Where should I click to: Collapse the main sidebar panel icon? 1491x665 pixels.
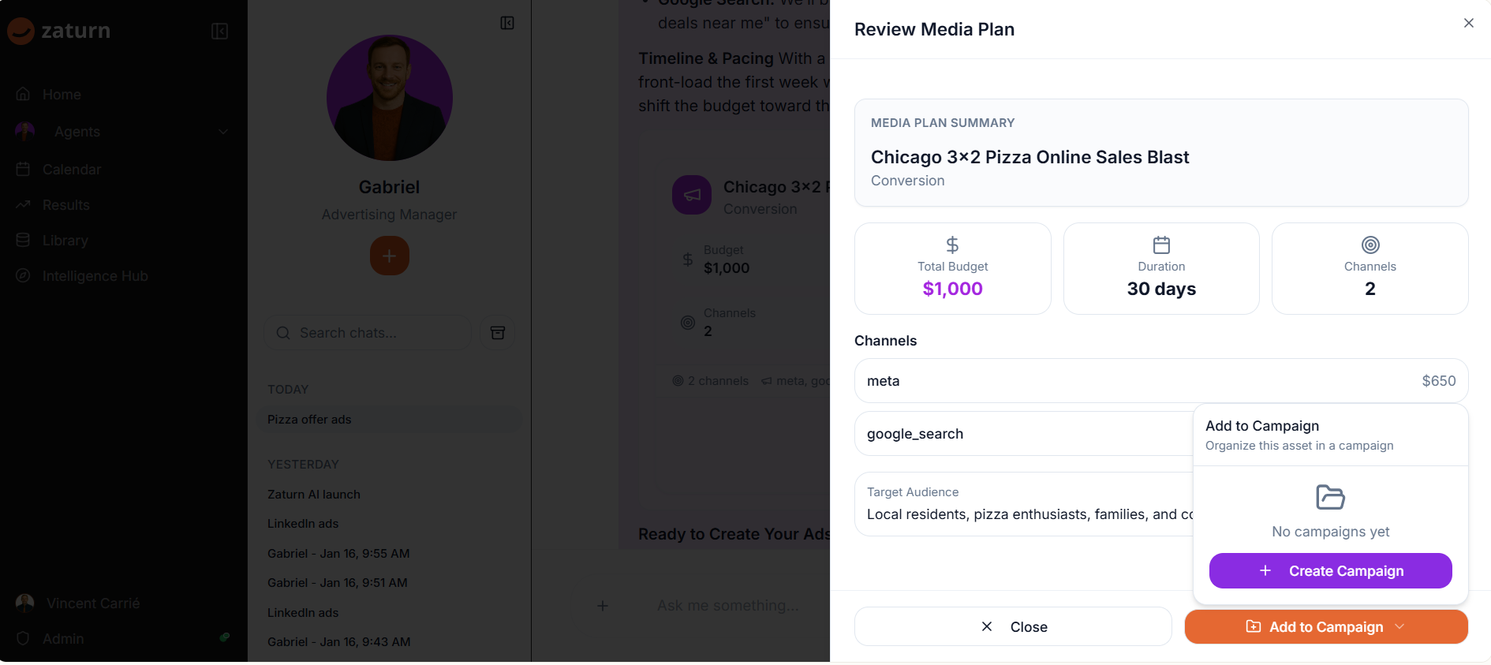click(219, 32)
